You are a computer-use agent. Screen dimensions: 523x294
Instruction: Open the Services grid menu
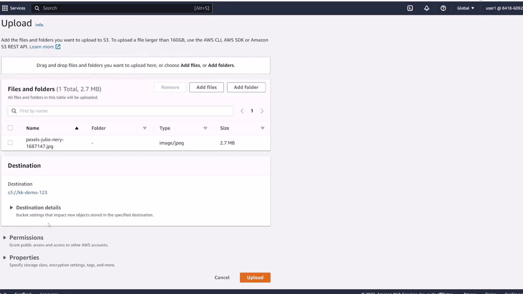pyautogui.click(x=5, y=8)
